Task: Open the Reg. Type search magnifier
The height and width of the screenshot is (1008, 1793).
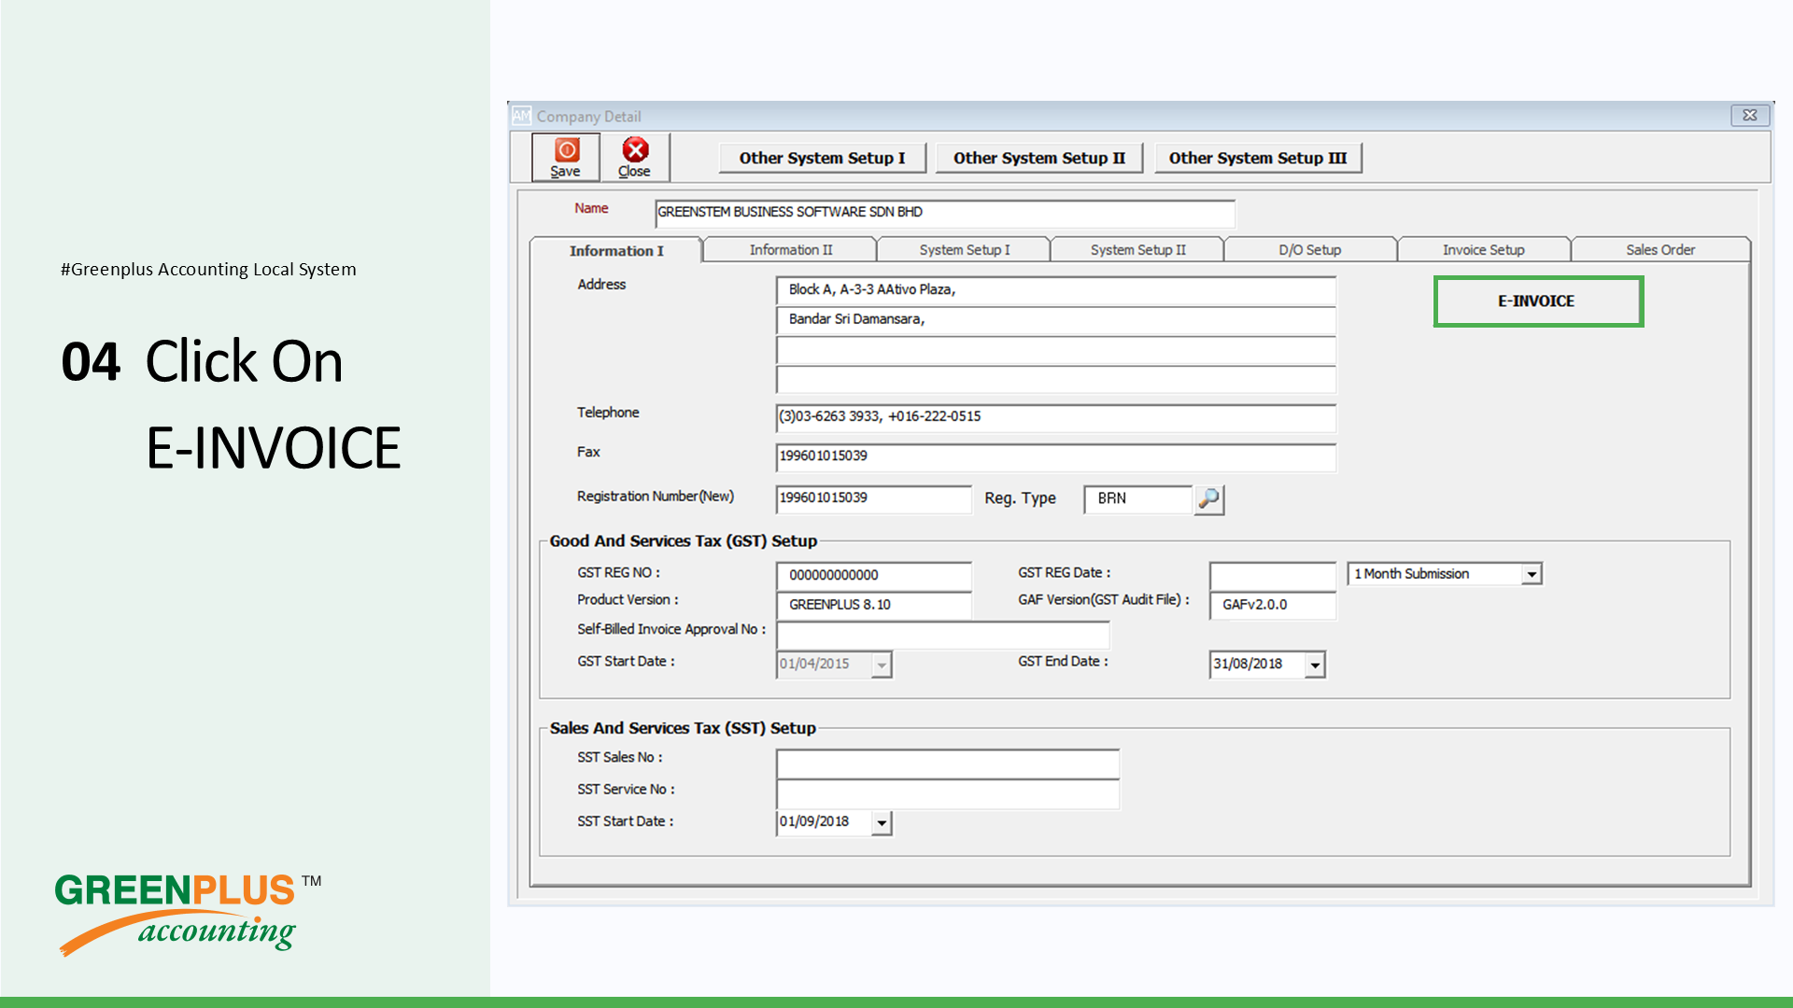Action: pyautogui.click(x=1209, y=499)
